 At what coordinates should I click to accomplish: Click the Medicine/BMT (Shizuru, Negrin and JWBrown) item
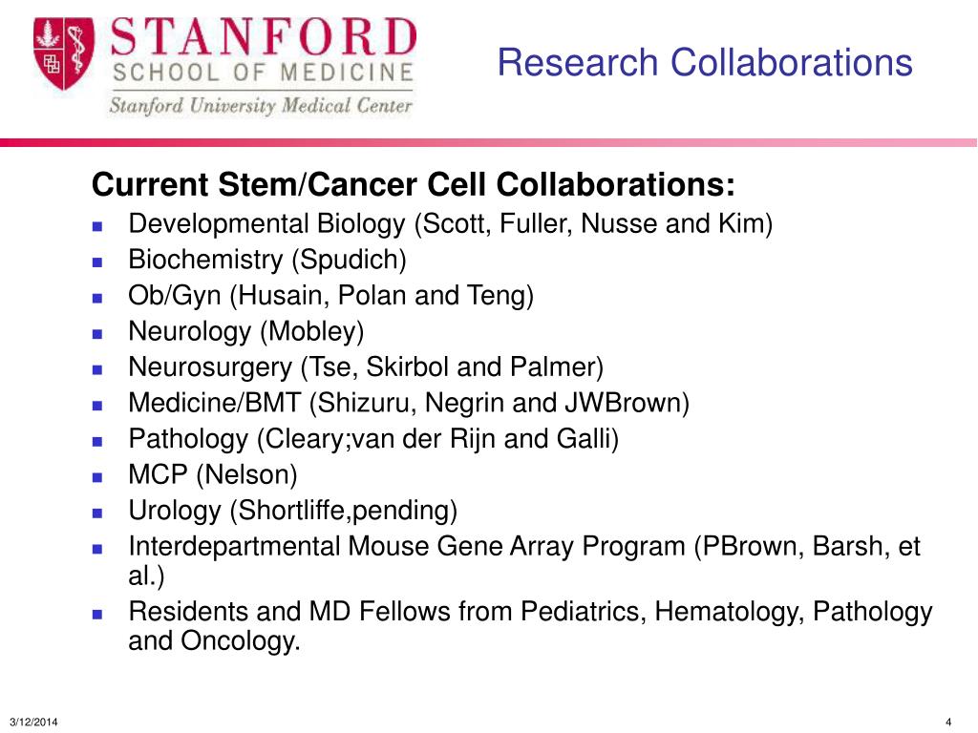tap(409, 403)
